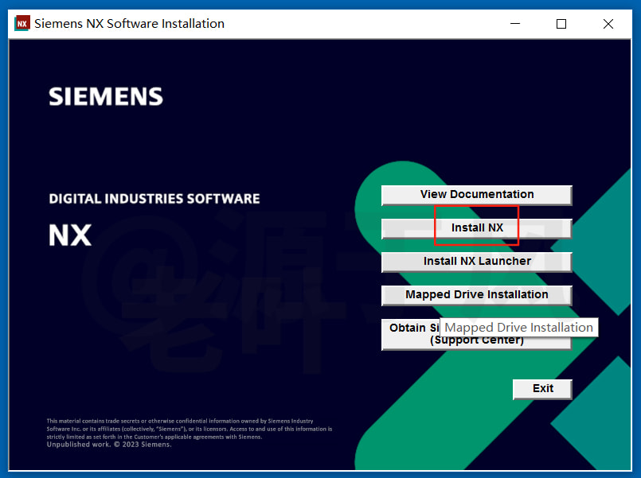Open the View Documentation button
The height and width of the screenshot is (478, 641).
coord(477,195)
